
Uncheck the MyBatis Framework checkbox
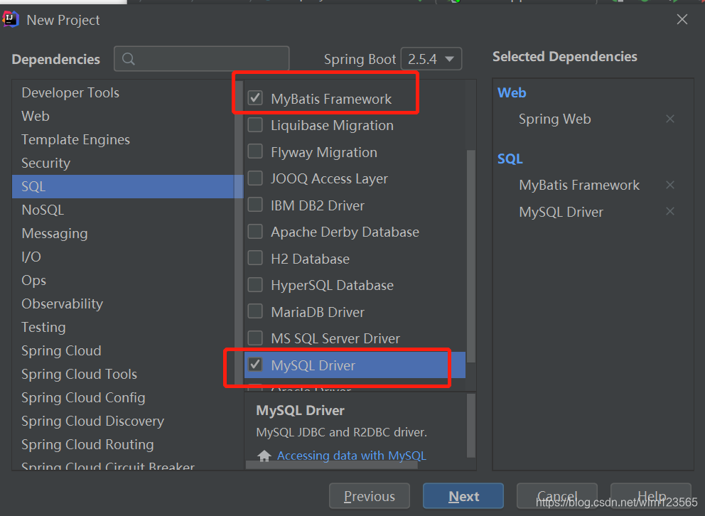pyautogui.click(x=255, y=98)
